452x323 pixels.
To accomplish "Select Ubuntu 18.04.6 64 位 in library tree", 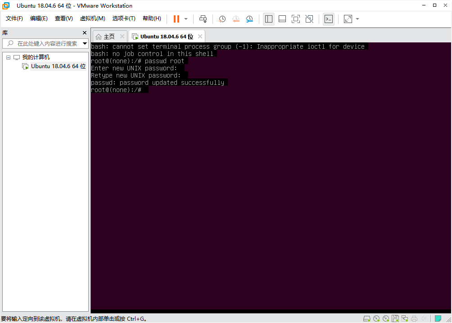I will [58, 66].
